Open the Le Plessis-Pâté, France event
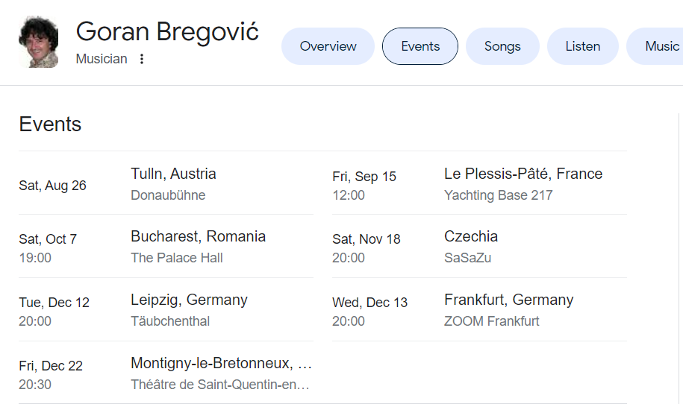This screenshot has height=404, width=683. [x=479, y=183]
